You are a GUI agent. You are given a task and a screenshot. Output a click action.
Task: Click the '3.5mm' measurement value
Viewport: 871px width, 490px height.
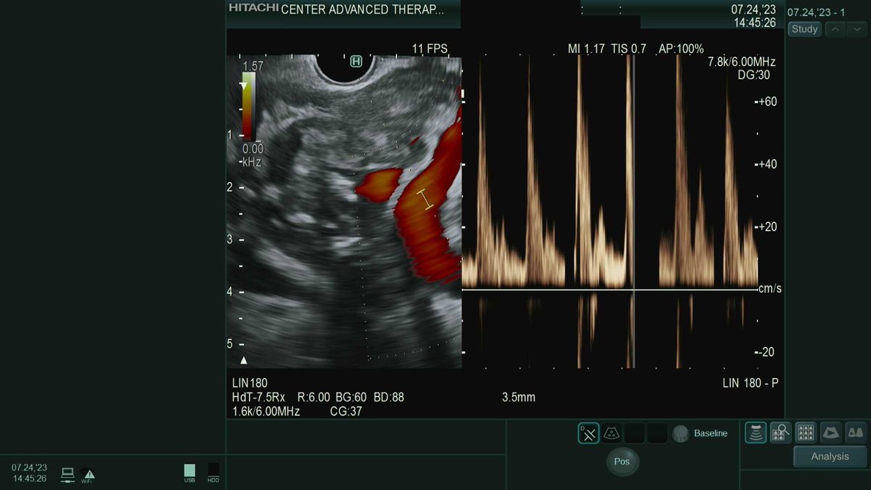[x=518, y=397]
